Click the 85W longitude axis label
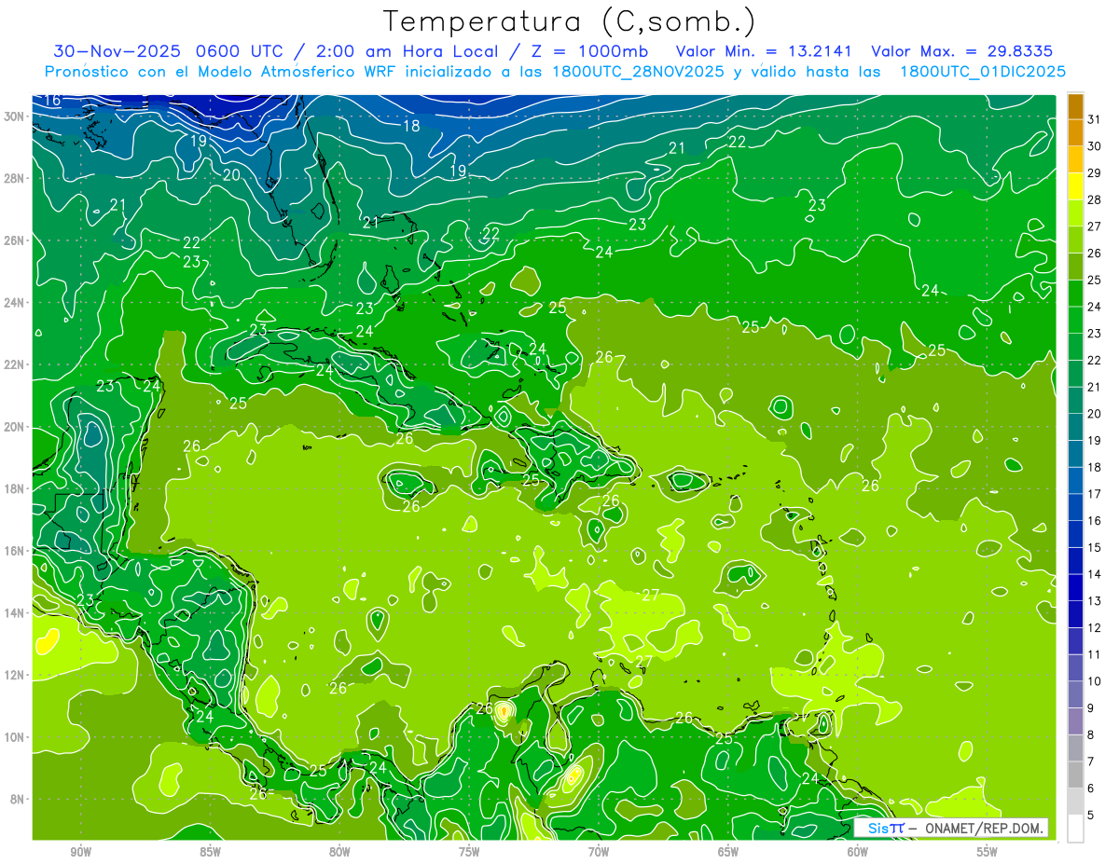Screen dimensions: 1119x864 tap(210, 852)
